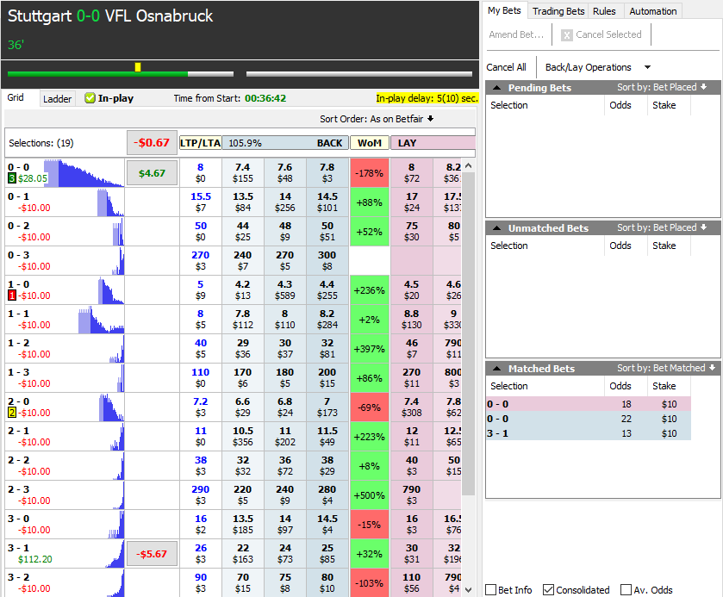Toggle the Bet Info checkbox
This screenshot has height=597, width=723.
(x=491, y=589)
